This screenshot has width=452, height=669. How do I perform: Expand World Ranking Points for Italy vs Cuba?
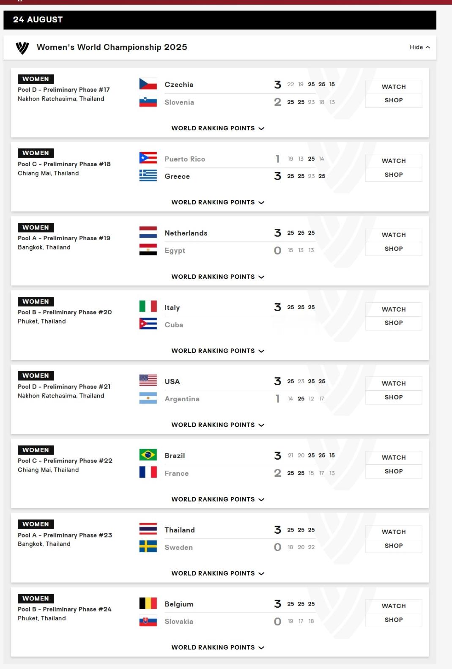(x=218, y=351)
